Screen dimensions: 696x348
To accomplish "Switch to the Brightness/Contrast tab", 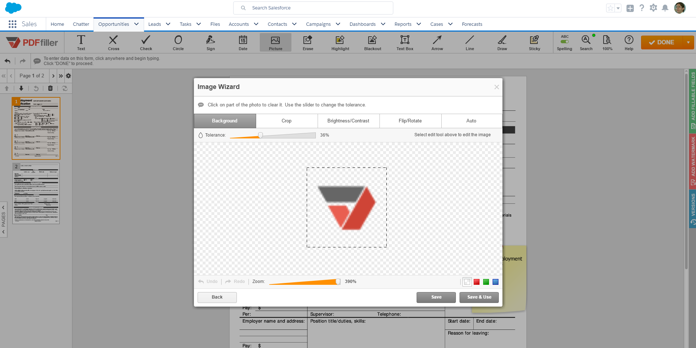I will click(x=349, y=121).
